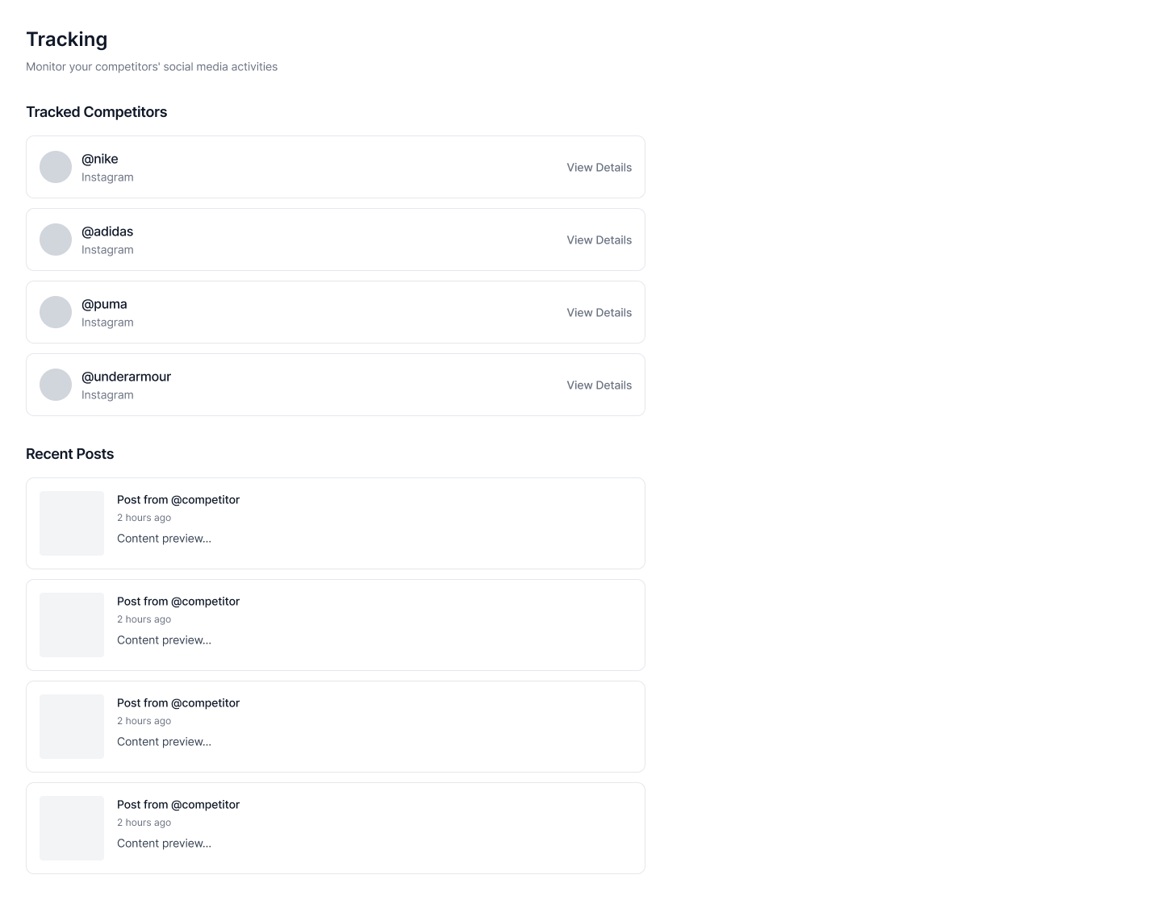
Task: Open the fourth recent post thumbnail
Action: tap(72, 828)
